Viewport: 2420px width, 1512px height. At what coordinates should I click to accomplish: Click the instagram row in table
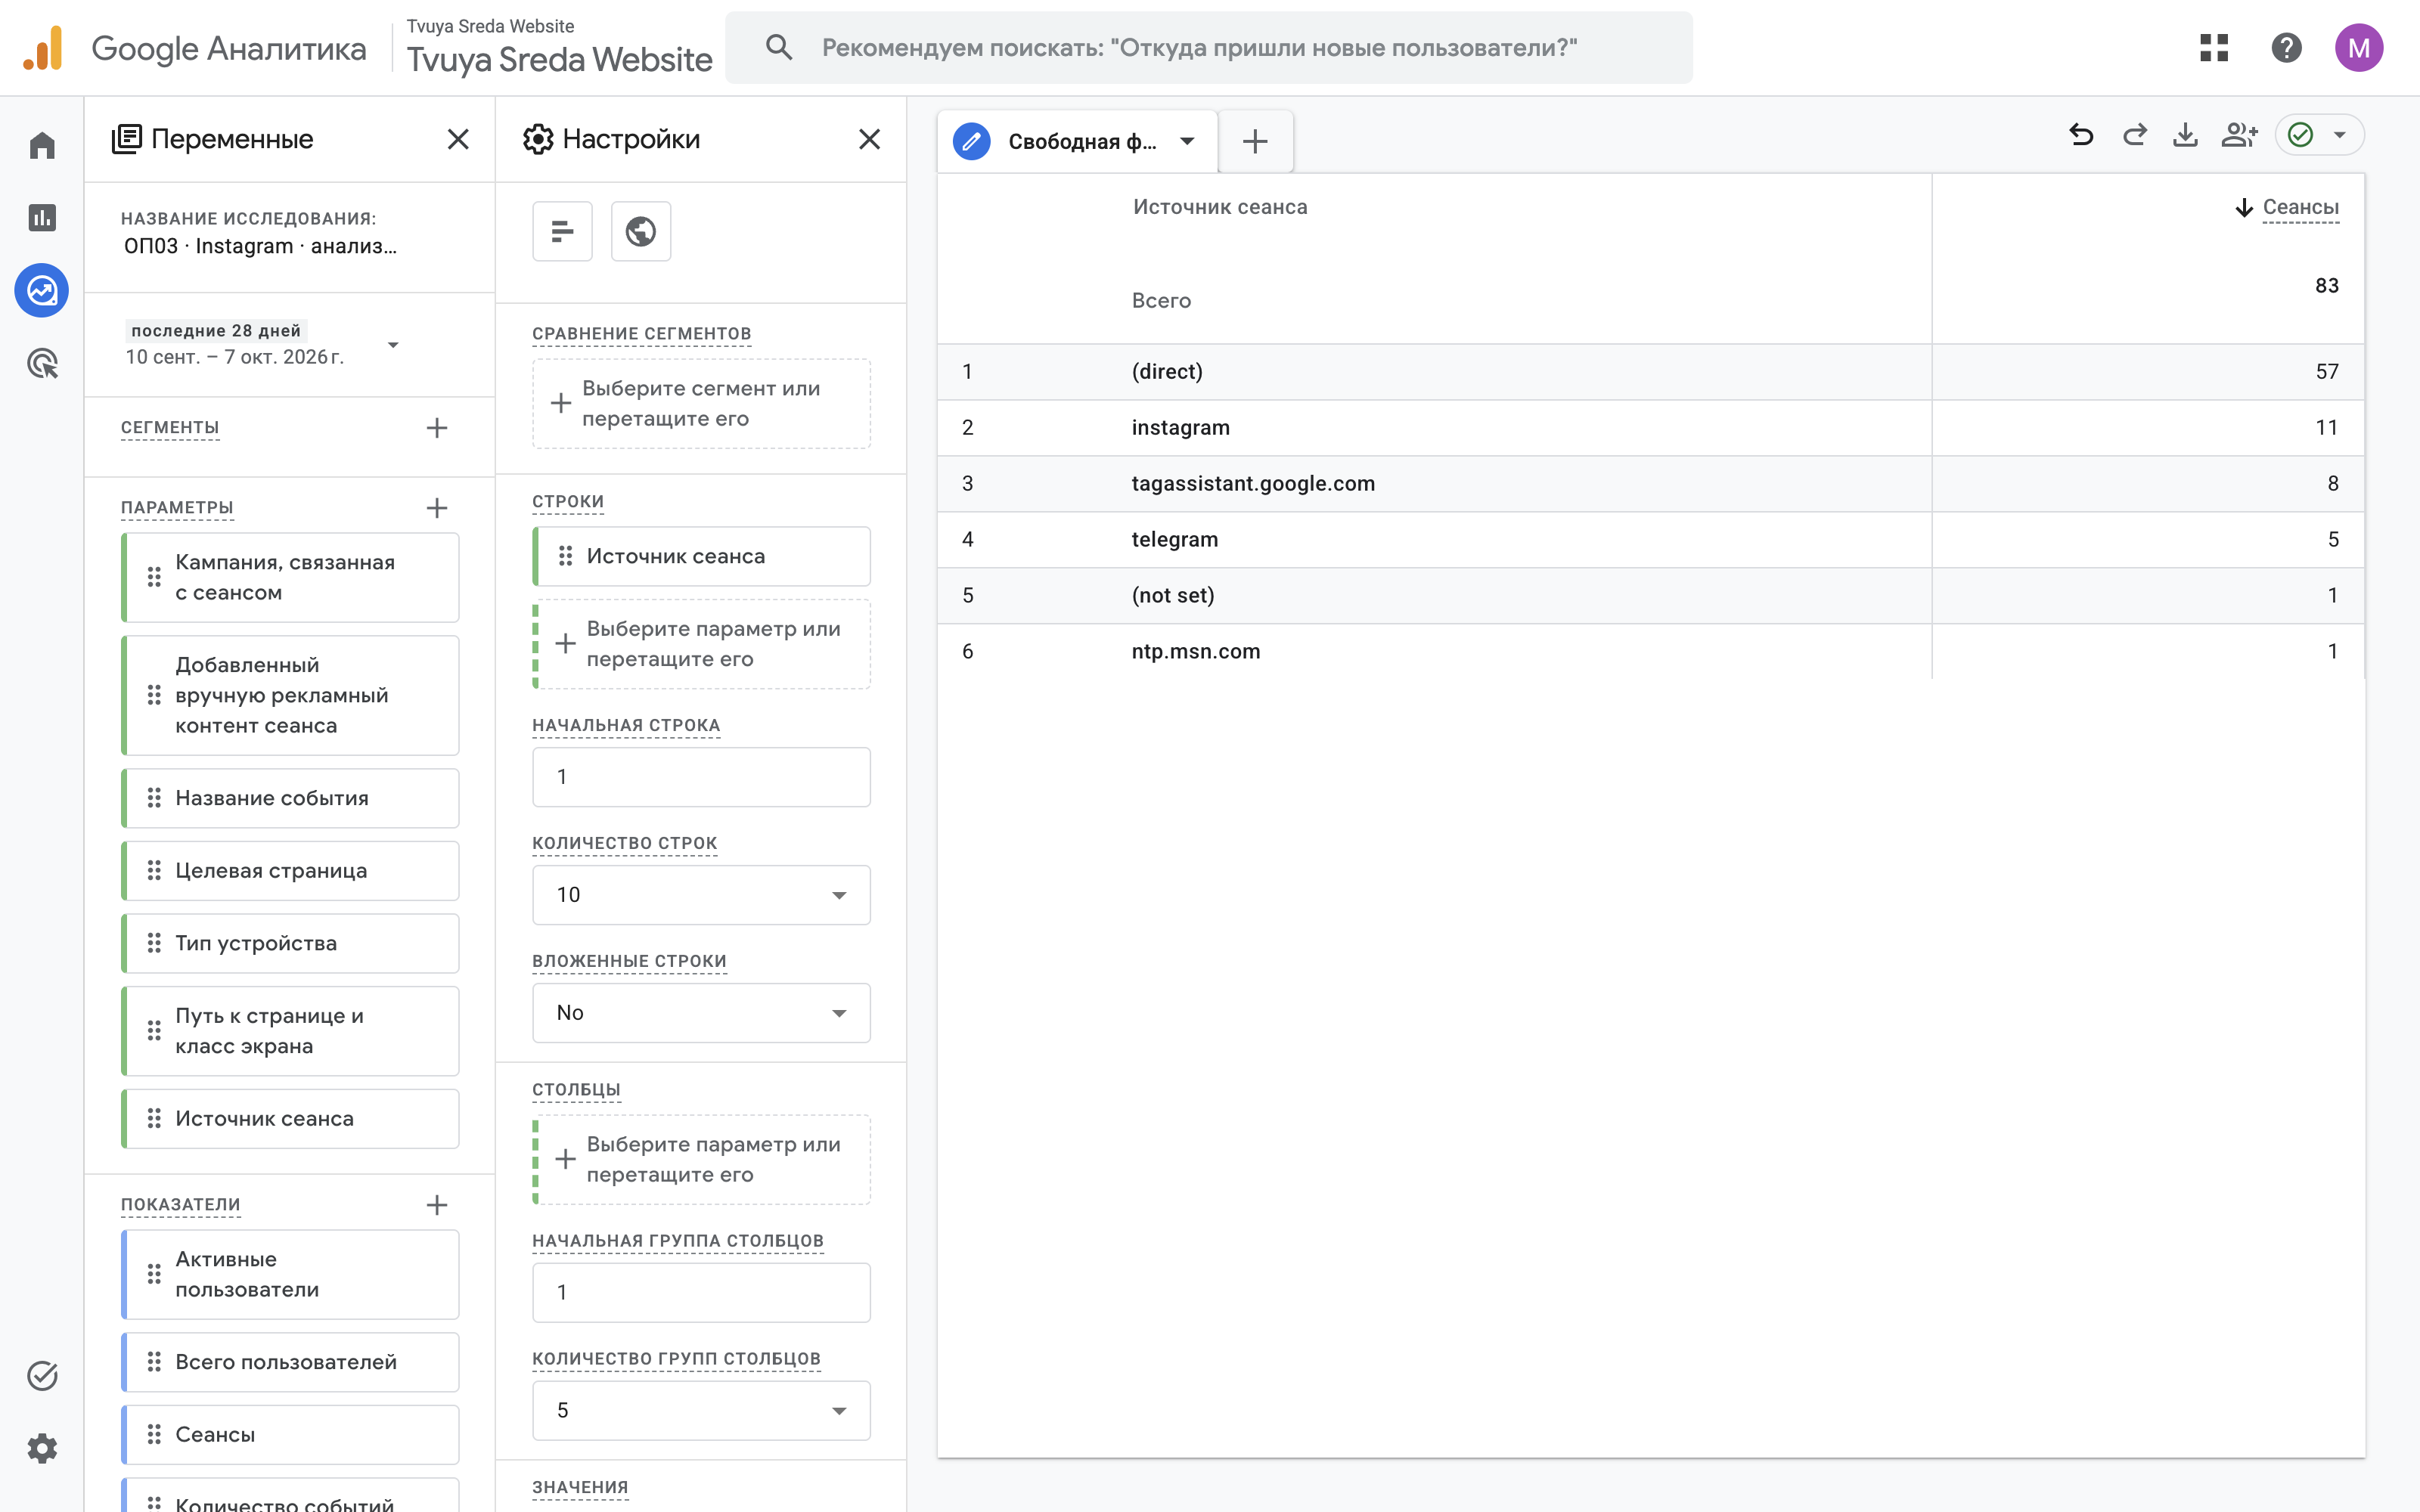click(1650, 428)
